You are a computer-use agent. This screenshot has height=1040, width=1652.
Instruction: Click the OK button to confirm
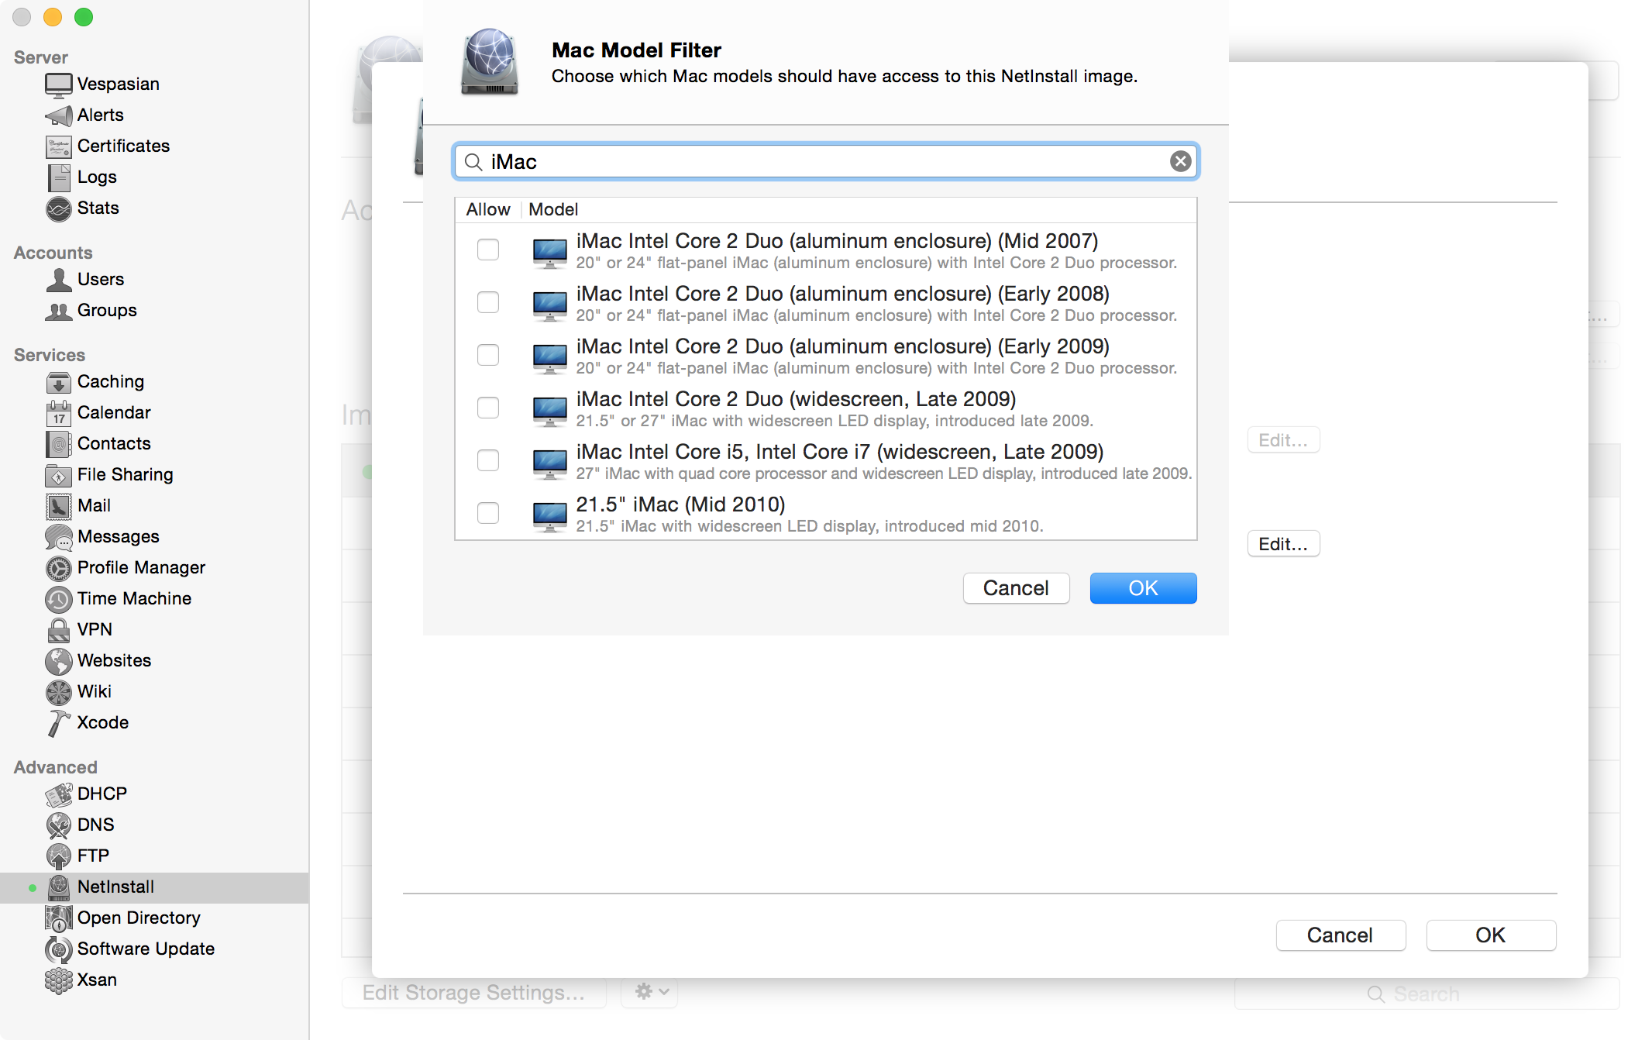click(1141, 587)
